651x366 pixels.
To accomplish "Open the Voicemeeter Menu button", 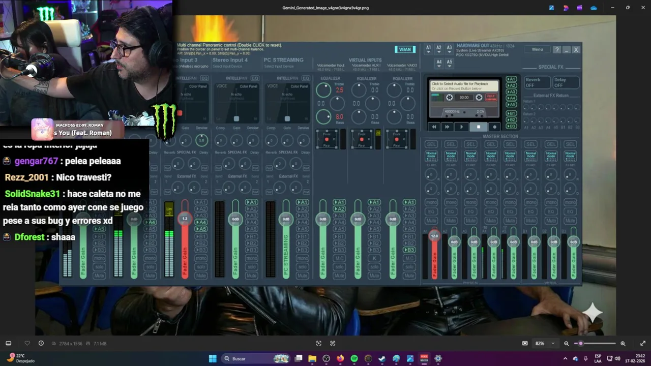I will [x=538, y=49].
